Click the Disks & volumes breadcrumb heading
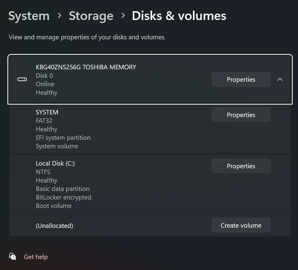This screenshot has width=298, height=270. (179, 15)
